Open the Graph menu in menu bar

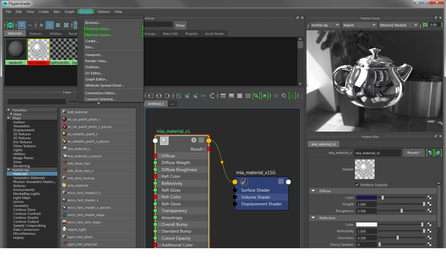[70, 12]
